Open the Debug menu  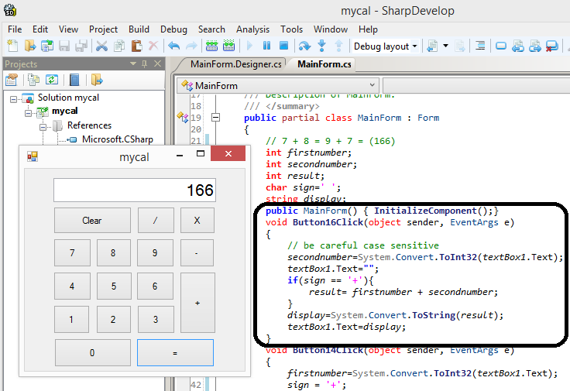(172, 29)
